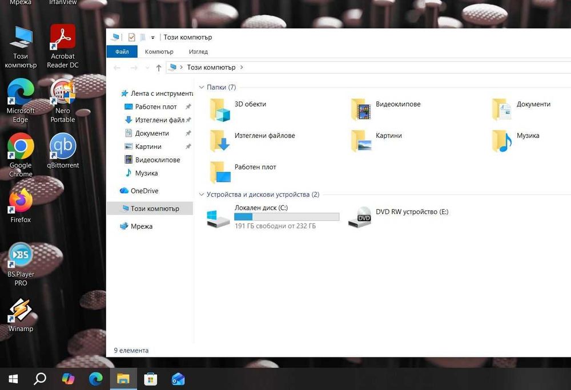Click the C: drive capacity bar
Screen dimensions: 571x390
(x=287, y=217)
